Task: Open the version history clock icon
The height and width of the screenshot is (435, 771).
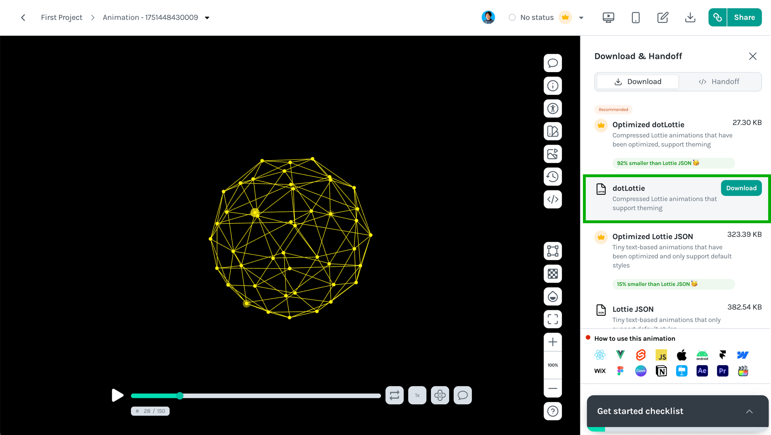Action: [x=553, y=177]
